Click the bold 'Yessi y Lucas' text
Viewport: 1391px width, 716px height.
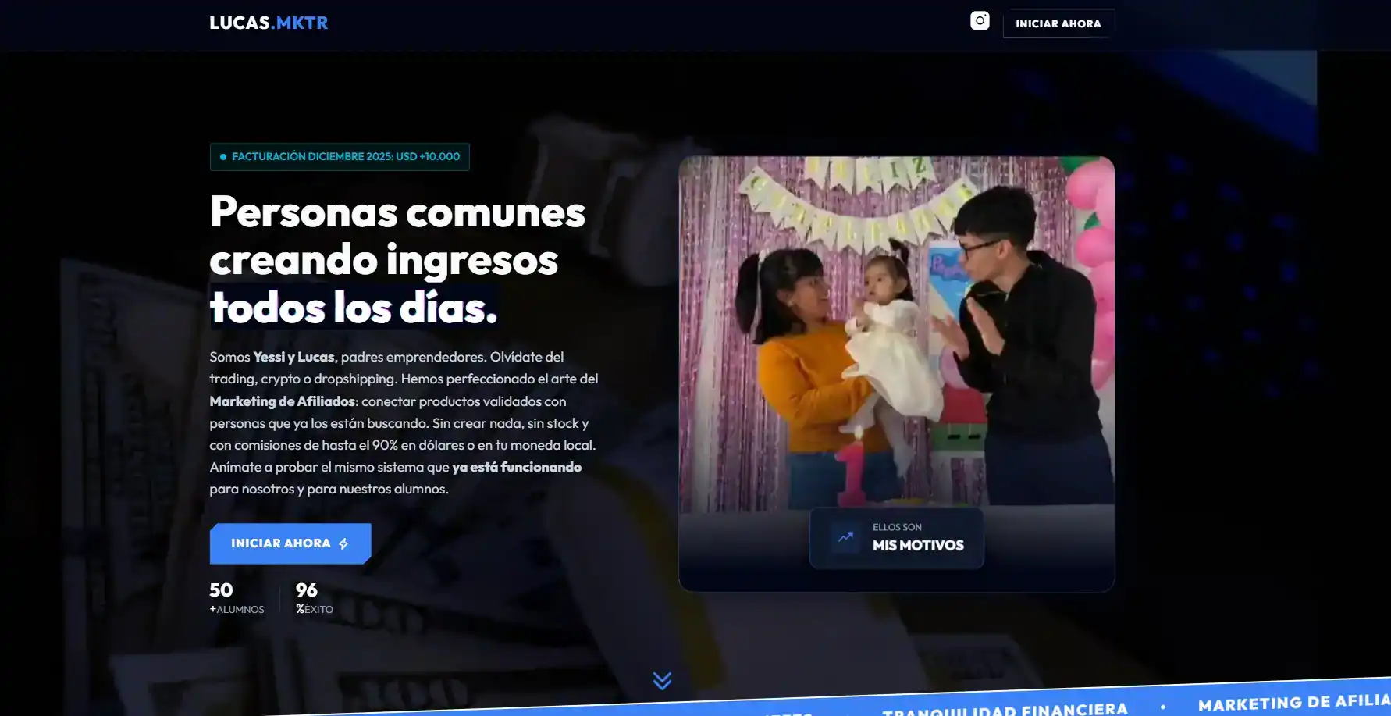[x=293, y=357]
